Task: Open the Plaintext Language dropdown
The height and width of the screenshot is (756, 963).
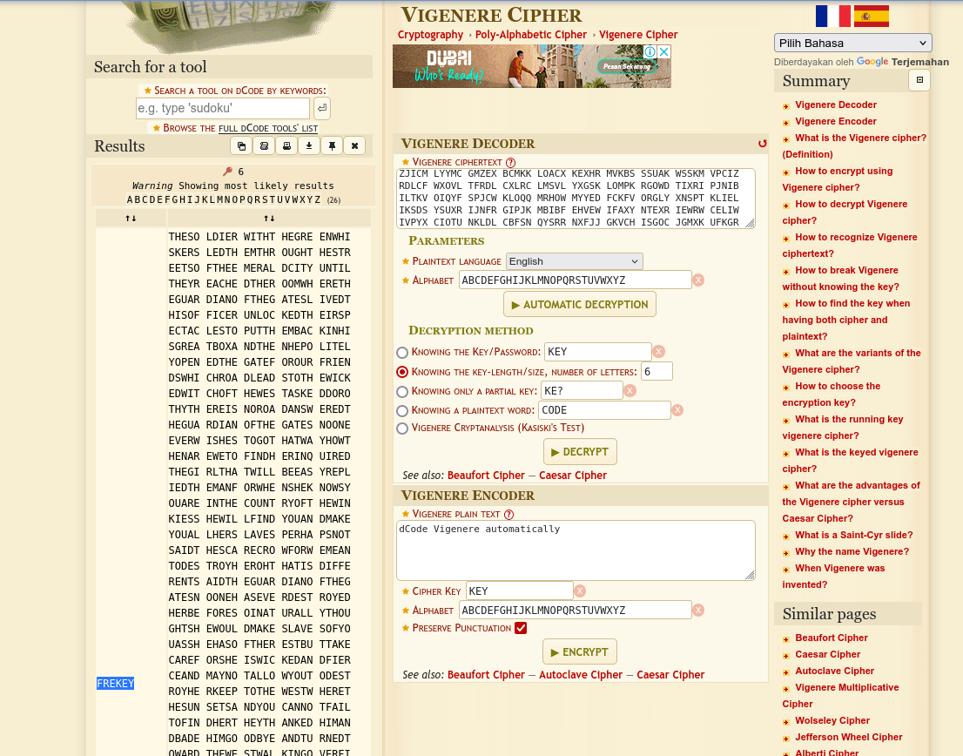Action: (574, 260)
